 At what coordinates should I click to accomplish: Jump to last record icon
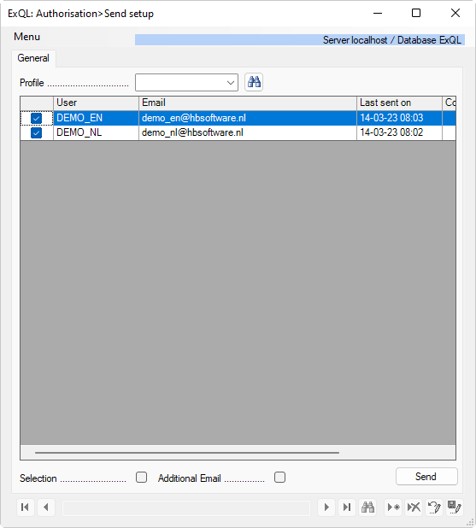tap(347, 507)
